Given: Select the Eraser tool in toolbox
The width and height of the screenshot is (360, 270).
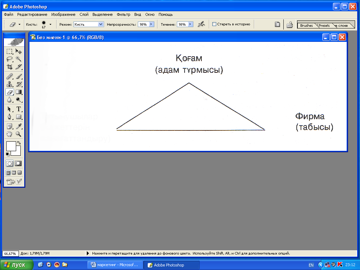Looking at the screenshot, I should pyautogui.click(x=9, y=92).
